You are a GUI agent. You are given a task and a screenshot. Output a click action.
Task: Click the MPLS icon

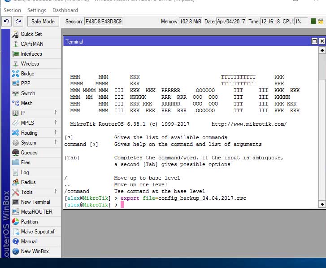click(16, 123)
